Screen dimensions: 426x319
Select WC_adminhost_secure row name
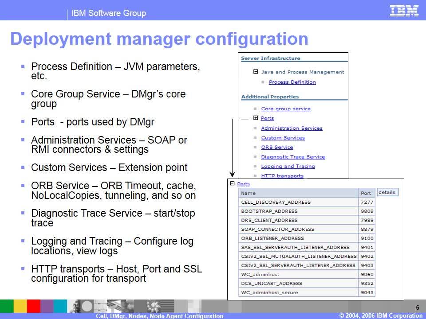pos(269,293)
